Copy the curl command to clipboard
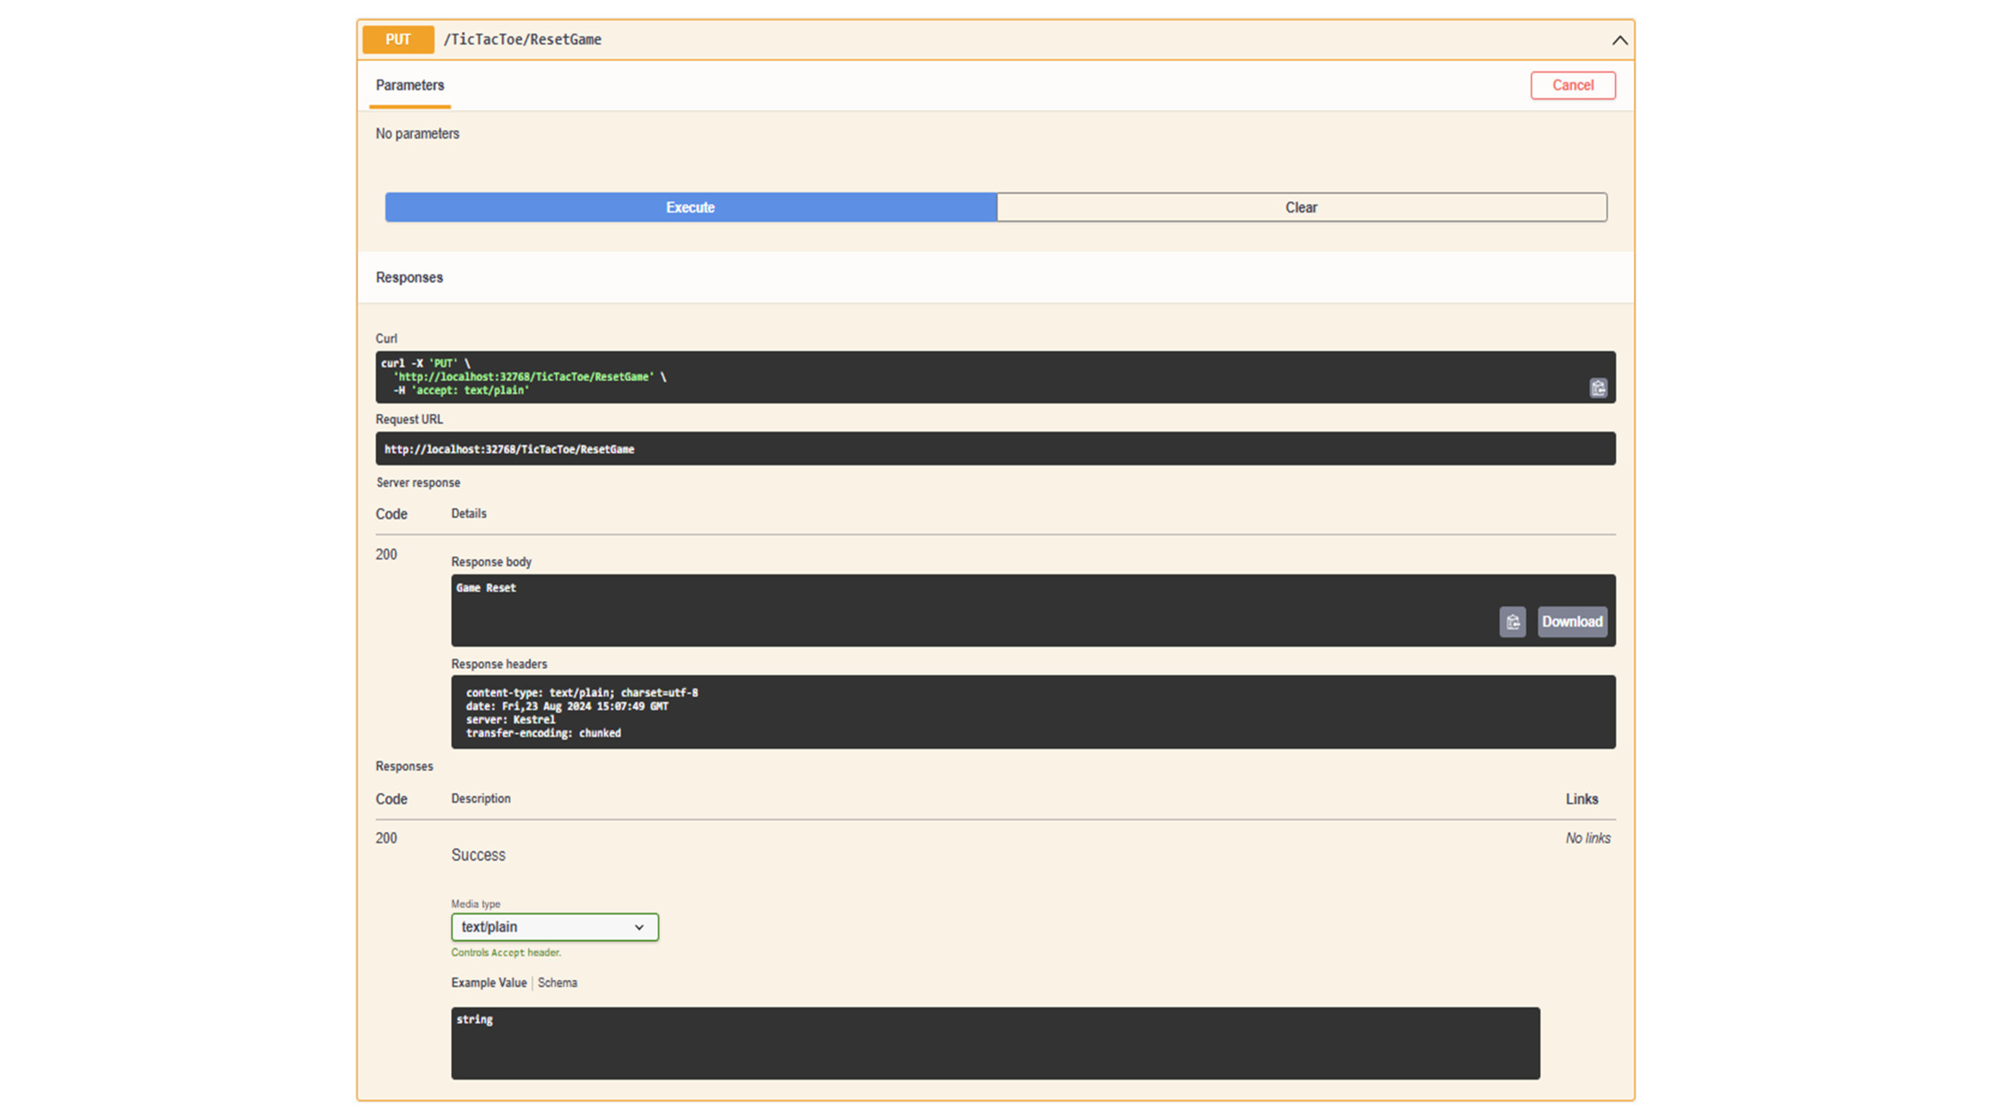Screen dimensions: 1991x1120 click(x=1598, y=388)
